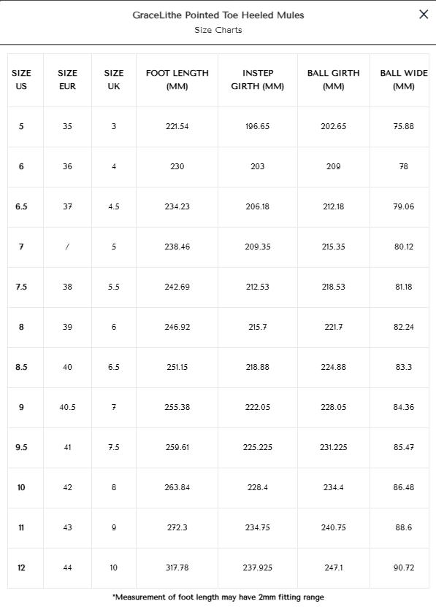Close the size chart dialog
436x612 pixels.
click(x=424, y=15)
